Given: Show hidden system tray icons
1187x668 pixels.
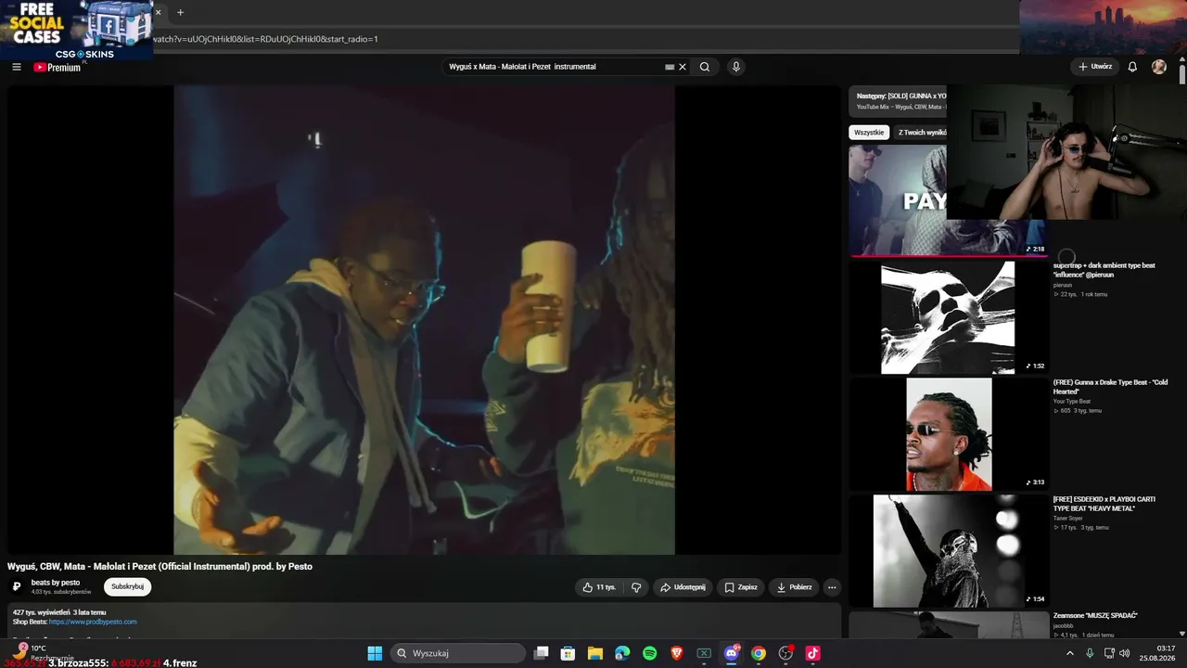Looking at the screenshot, I should (x=1070, y=653).
